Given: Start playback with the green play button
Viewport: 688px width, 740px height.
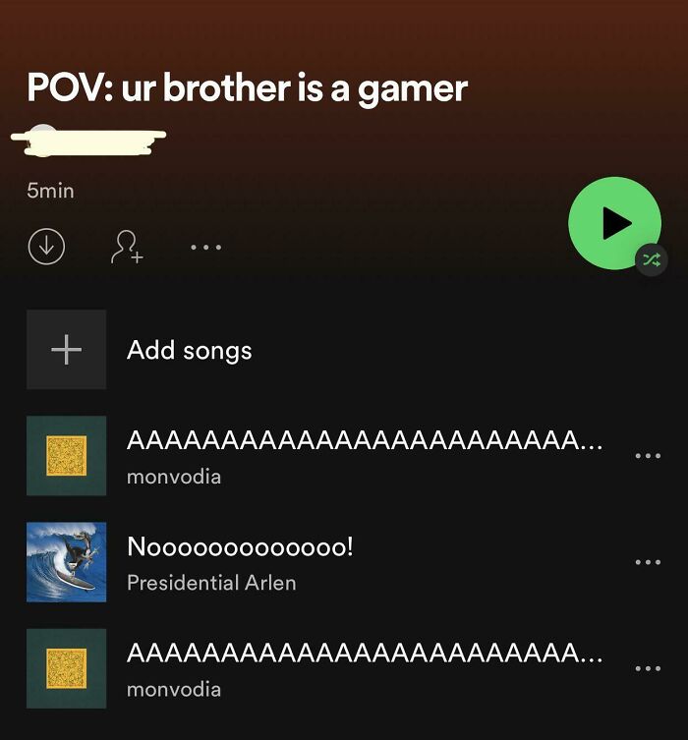Looking at the screenshot, I should [x=614, y=223].
